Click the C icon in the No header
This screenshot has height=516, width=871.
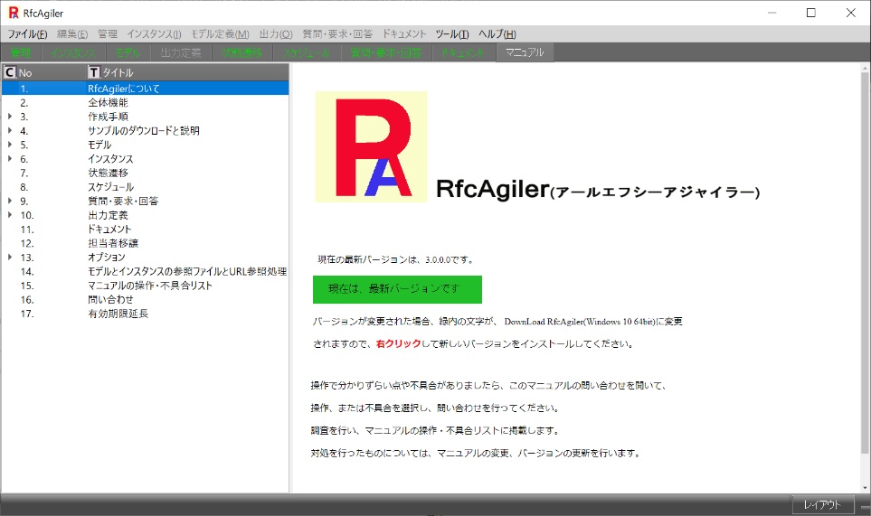click(x=9, y=72)
